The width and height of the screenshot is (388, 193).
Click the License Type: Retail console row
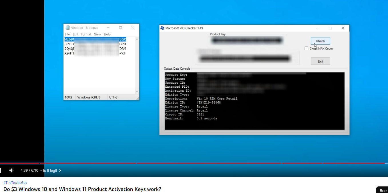click(186, 106)
